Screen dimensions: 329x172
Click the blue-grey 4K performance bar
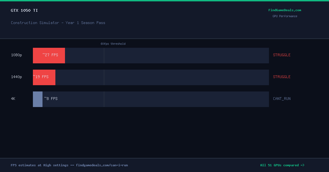(x=38, y=99)
